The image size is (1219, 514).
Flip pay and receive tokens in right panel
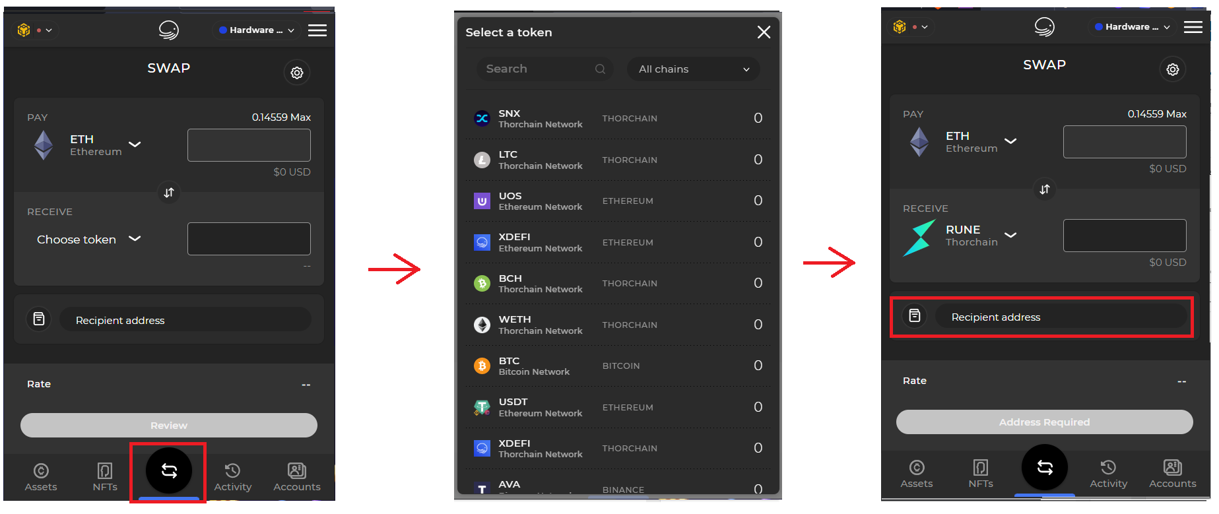pyautogui.click(x=1045, y=189)
